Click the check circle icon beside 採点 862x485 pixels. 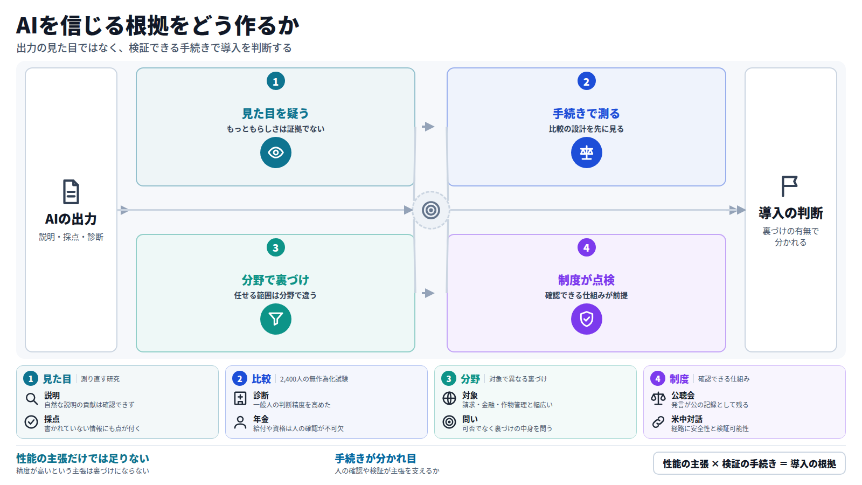pos(31,422)
